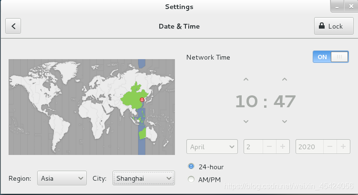Toggle the Network Time switch off

click(331, 57)
